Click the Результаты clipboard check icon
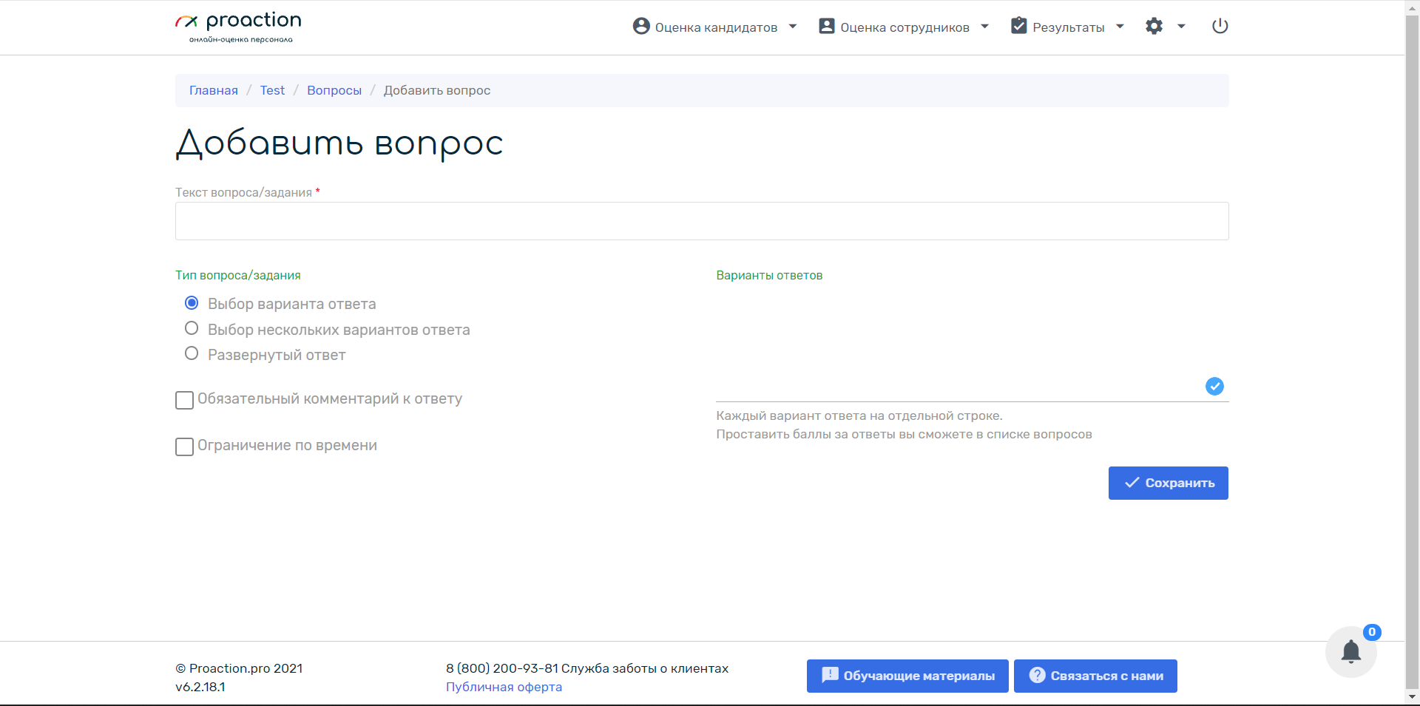The image size is (1420, 706). (1019, 26)
